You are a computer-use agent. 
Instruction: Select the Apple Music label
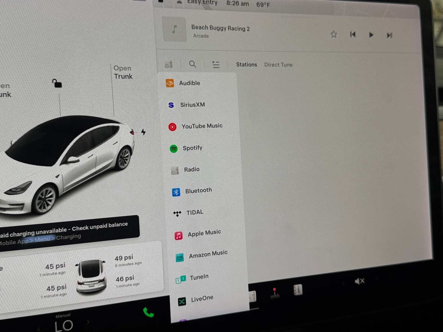(204, 233)
